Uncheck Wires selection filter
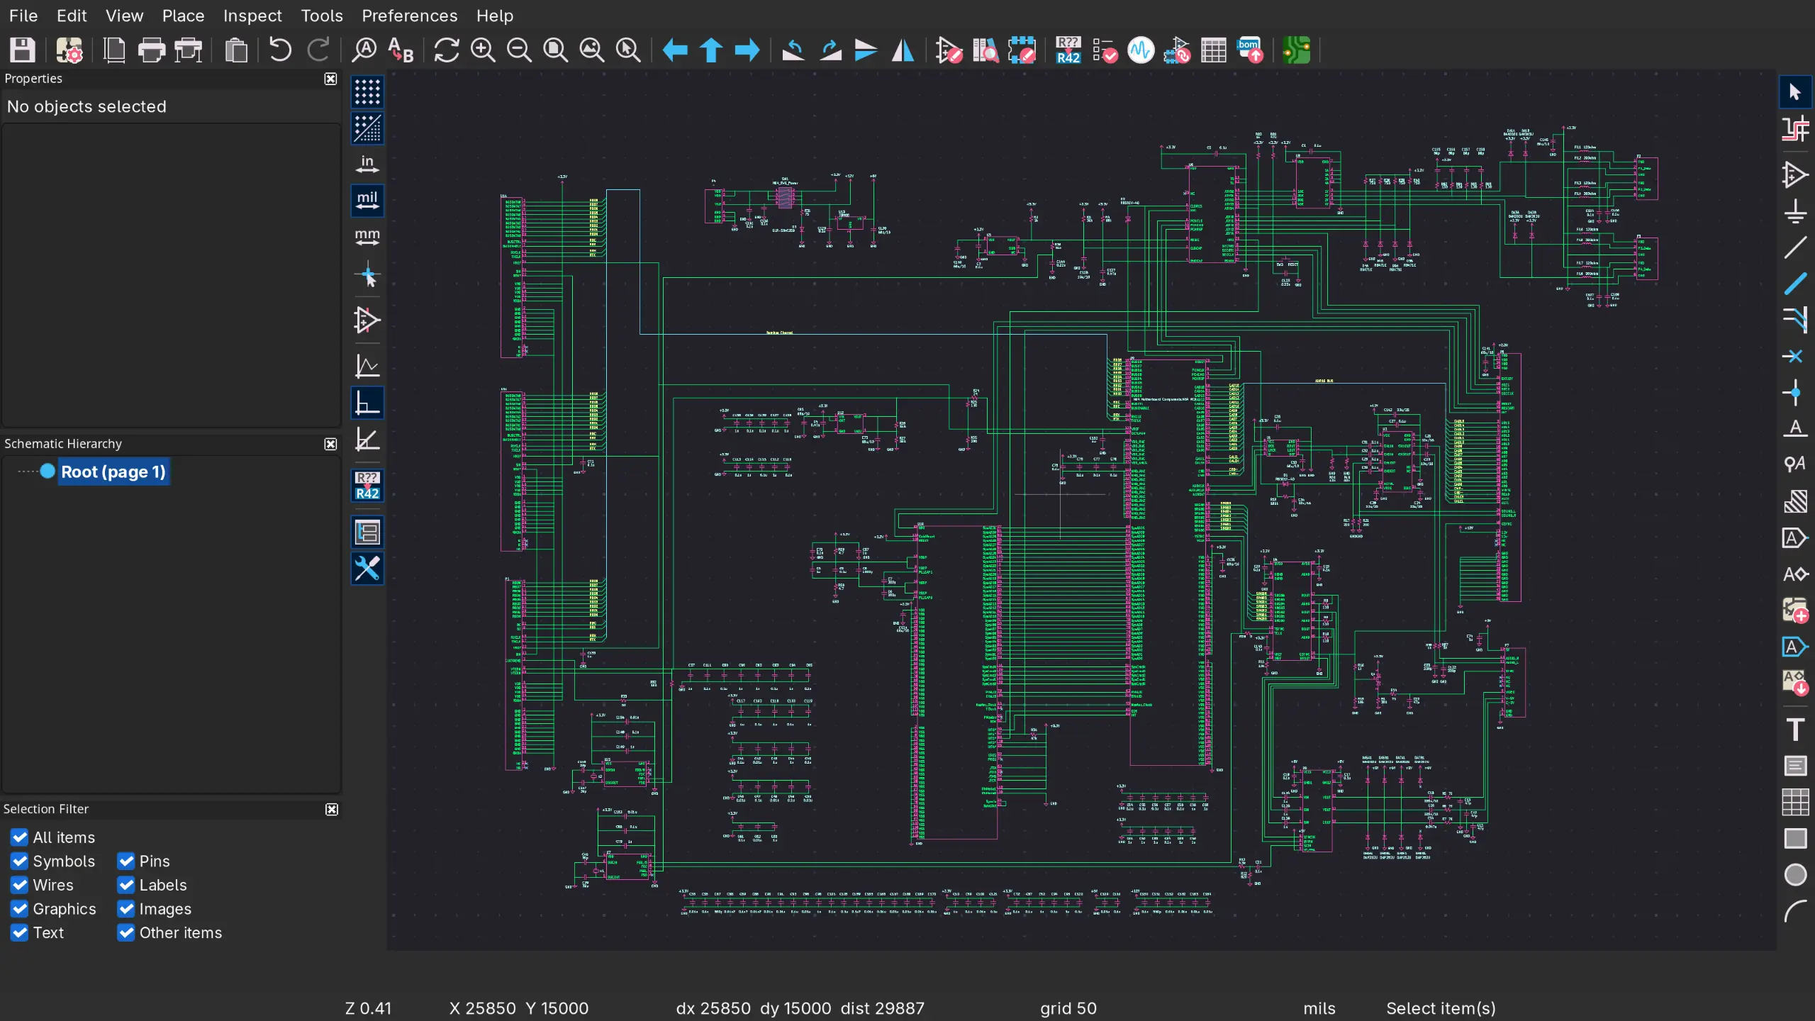Image resolution: width=1815 pixels, height=1021 pixels. pos(19,885)
